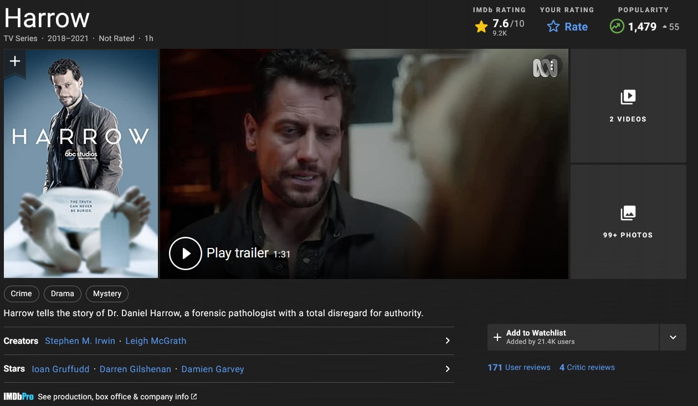
Task: Open the 2018–2021 release years link
Action: pos(68,38)
